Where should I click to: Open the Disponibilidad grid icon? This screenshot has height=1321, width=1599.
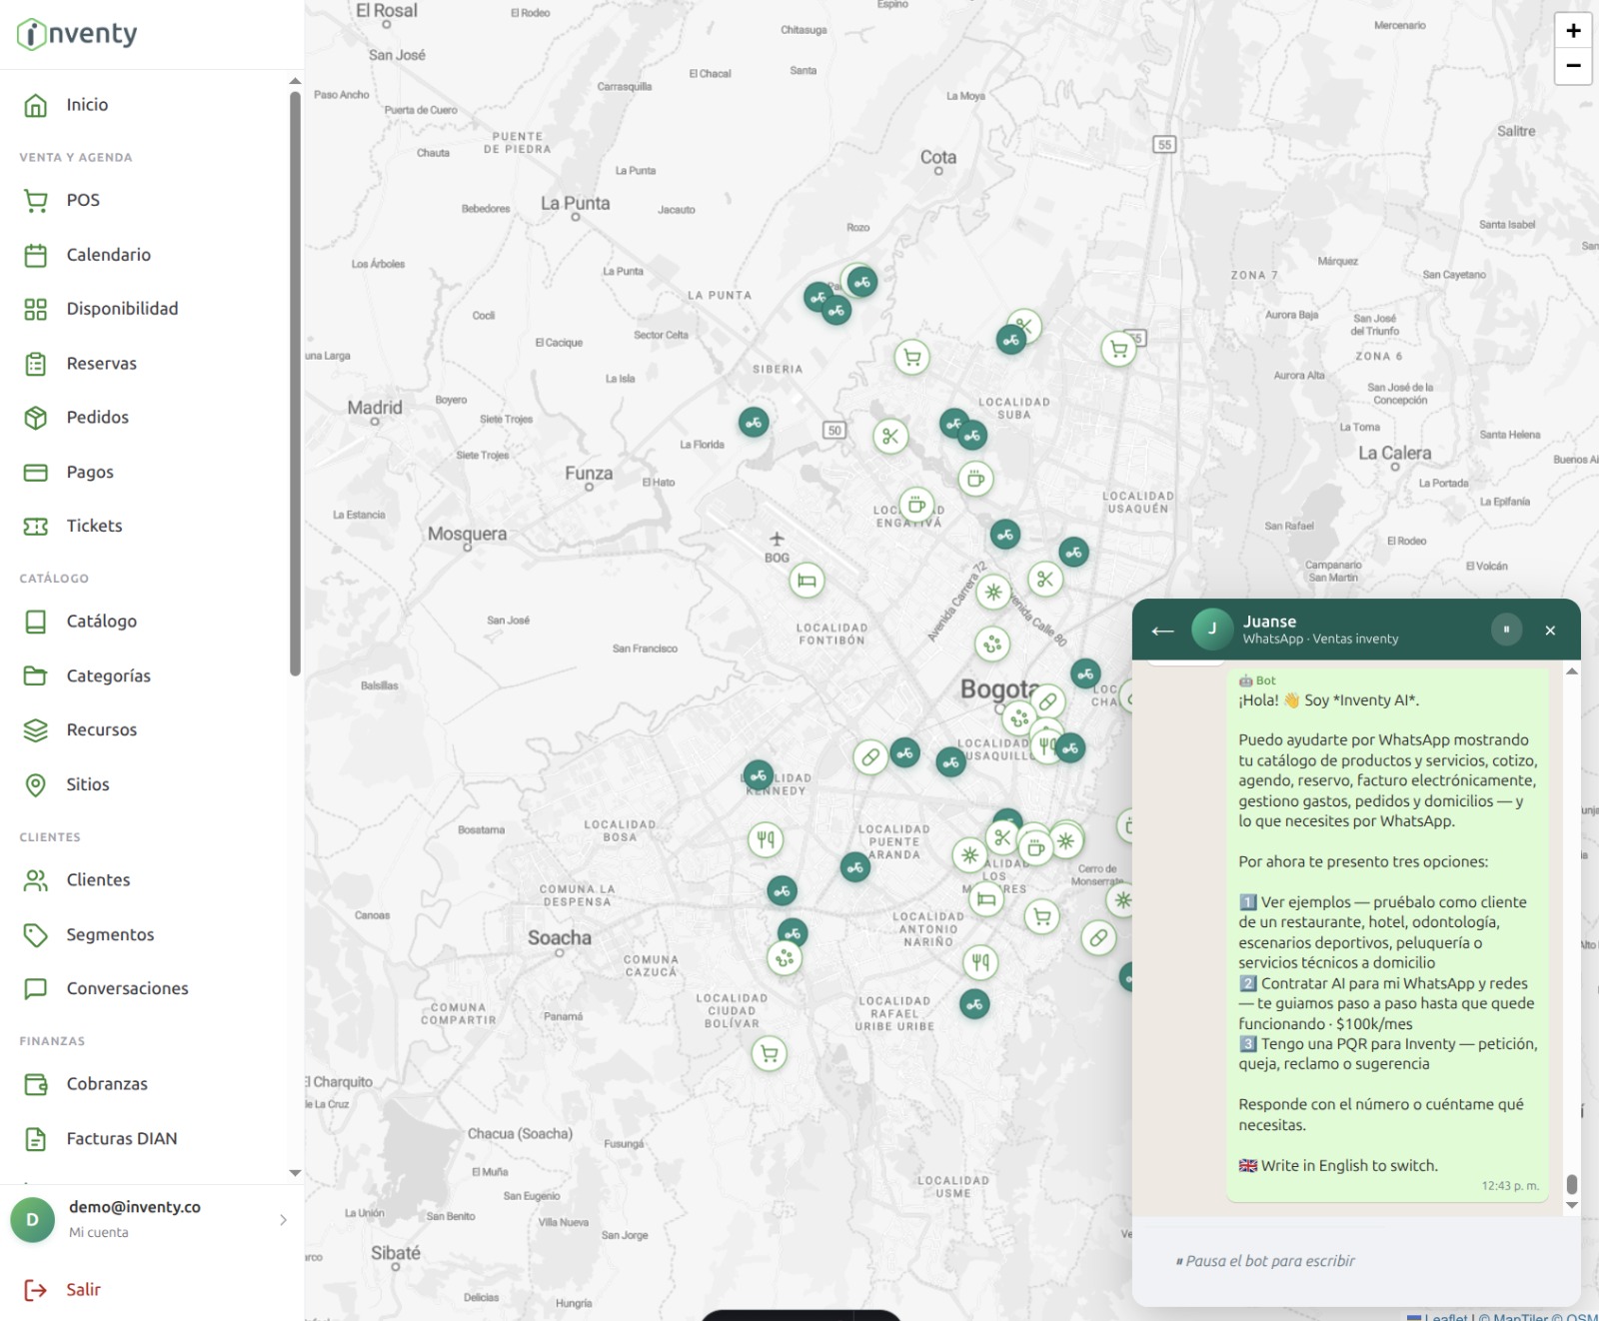click(36, 309)
